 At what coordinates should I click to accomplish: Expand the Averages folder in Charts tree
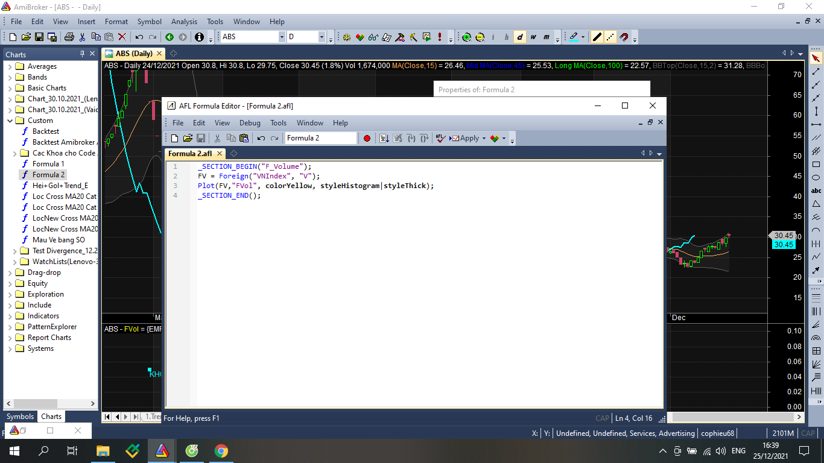pyautogui.click(x=10, y=66)
